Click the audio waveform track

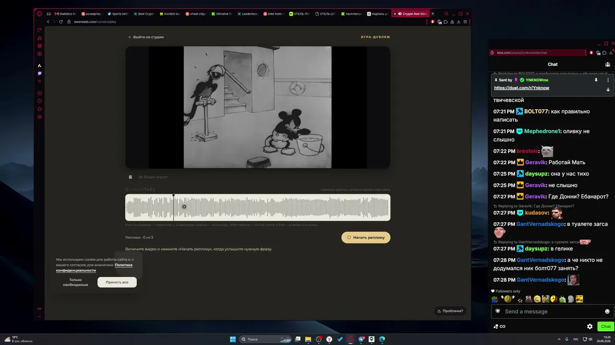point(258,207)
